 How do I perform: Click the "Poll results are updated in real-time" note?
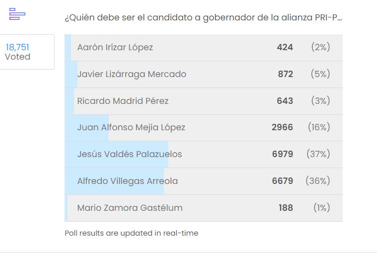(x=132, y=233)
